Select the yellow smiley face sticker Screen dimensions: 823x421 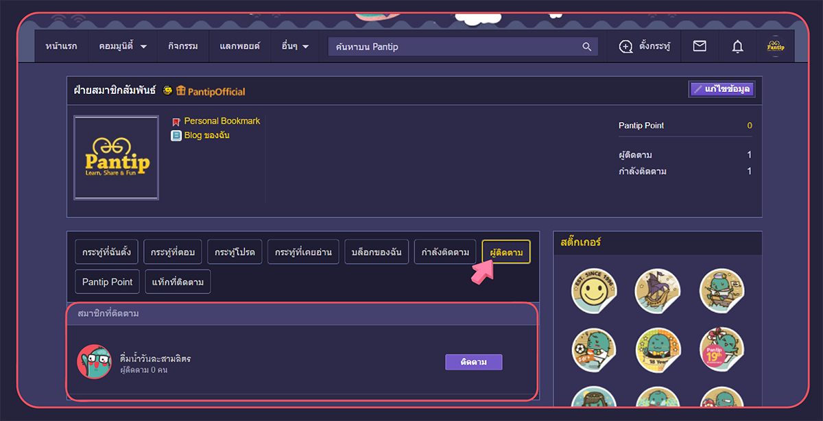593,291
